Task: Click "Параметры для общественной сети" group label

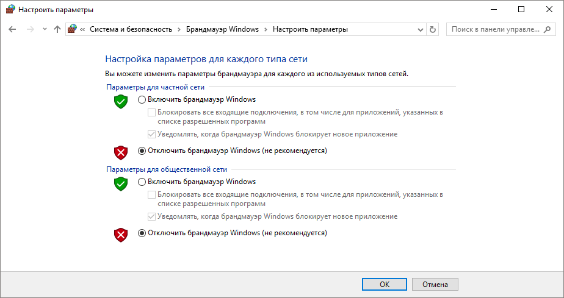Action: pyautogui.click(x=167, y=169)
